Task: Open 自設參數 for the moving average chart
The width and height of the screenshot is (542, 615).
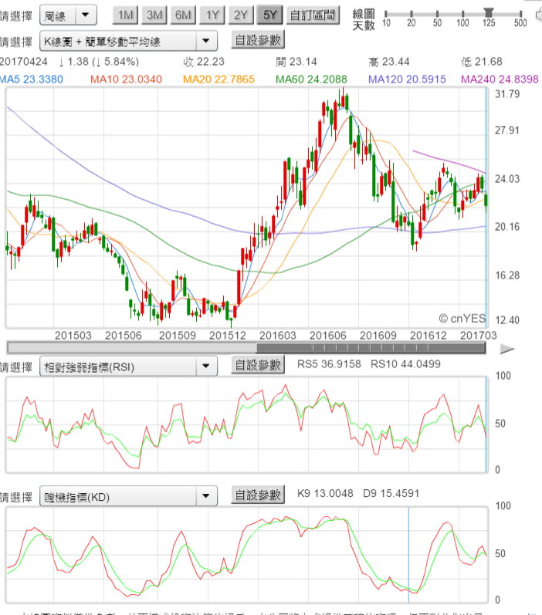Action: [257, 40]
